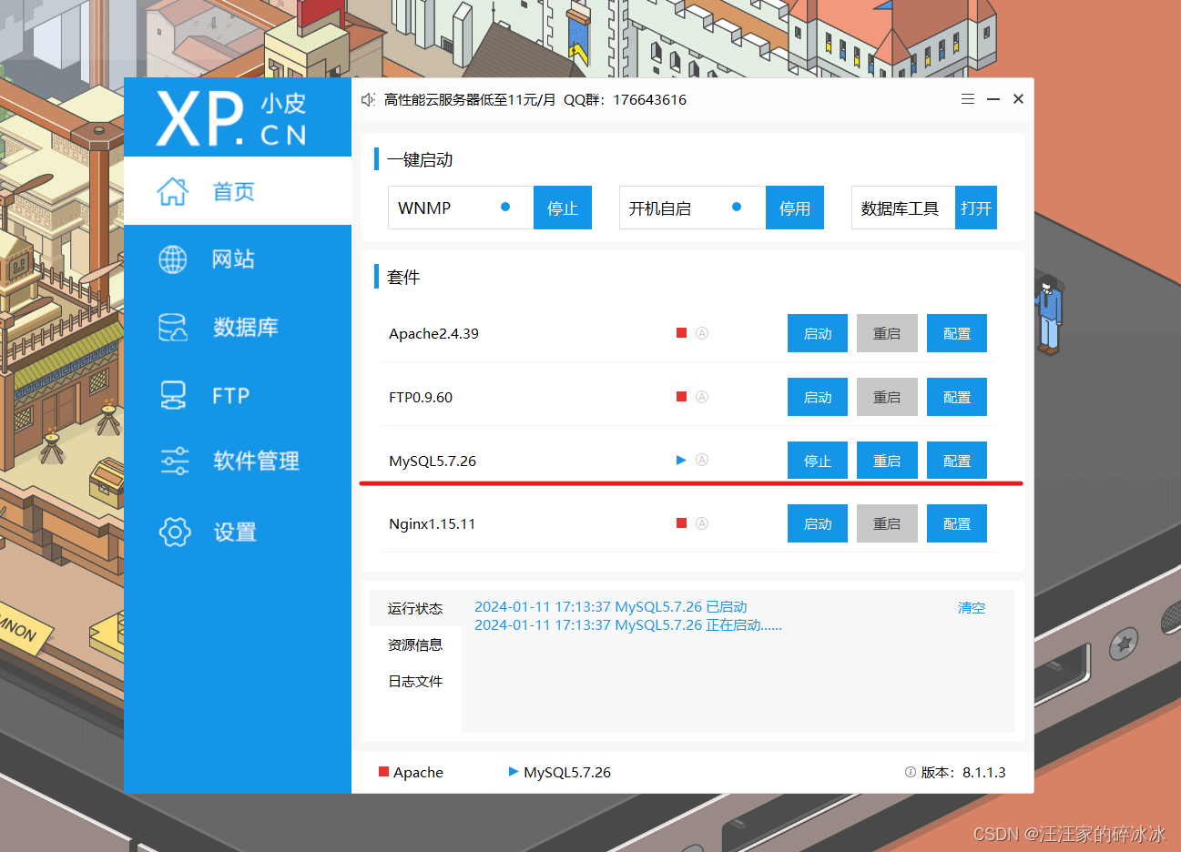Click "版本: 8.1.1.3" in footer
Image resolution: width=1181 pixels, height=852 pixels.
pos(963,772)
